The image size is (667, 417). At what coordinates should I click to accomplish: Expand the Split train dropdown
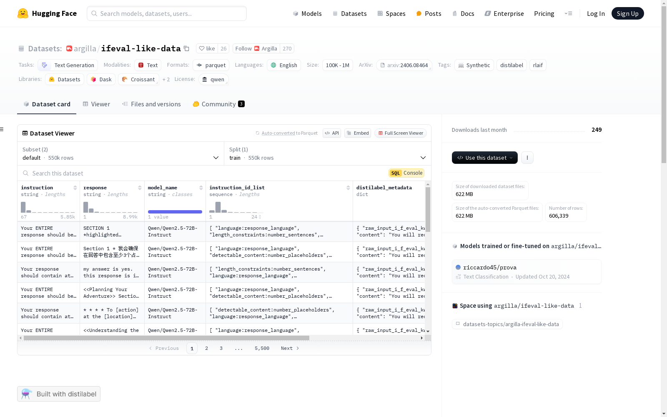click(328, 153)
